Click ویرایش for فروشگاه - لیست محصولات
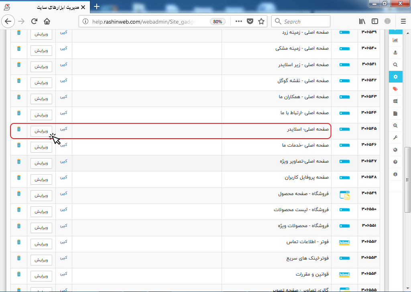Screen dimensions: 411x292 pos(41,211)
